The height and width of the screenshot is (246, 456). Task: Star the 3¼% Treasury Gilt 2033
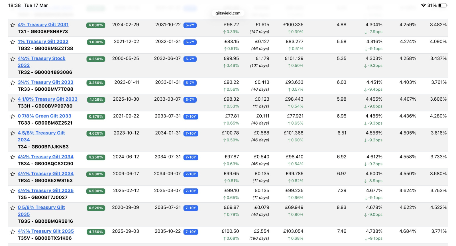[x=13, y=83]
